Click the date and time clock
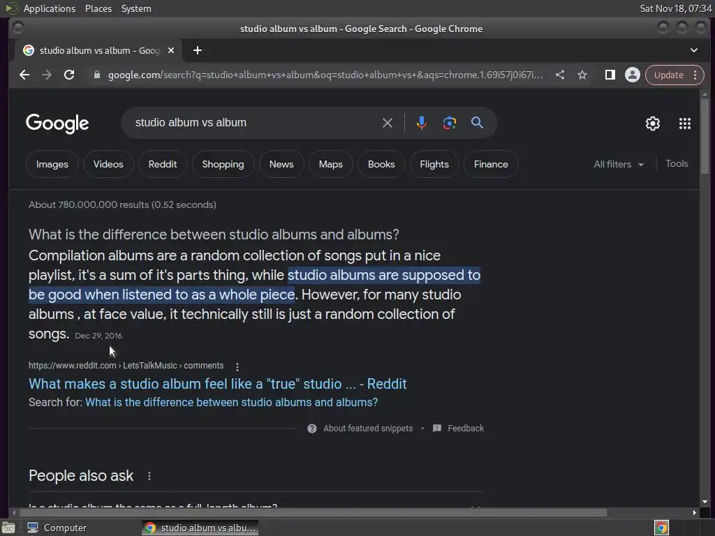This screenshot has width=715, height=536. pos(676,8)
